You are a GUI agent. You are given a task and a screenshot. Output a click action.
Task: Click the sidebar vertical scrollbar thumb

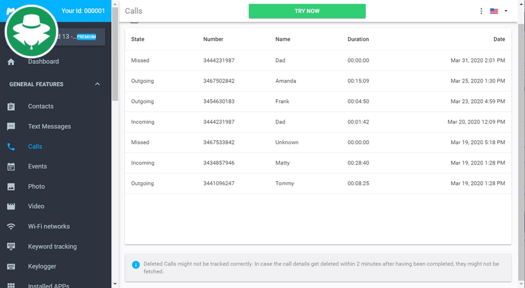coord(115,54)
